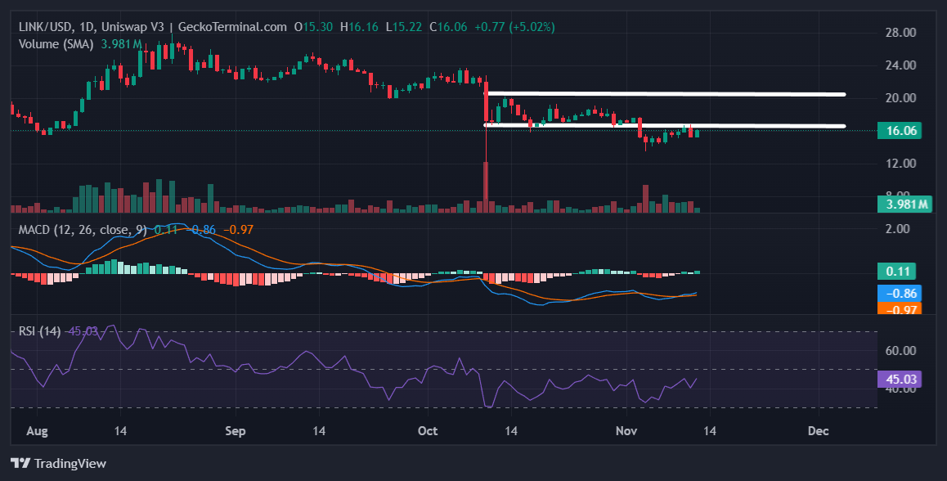Click the 2.00 MACD axis label

[x=897, y=228]
